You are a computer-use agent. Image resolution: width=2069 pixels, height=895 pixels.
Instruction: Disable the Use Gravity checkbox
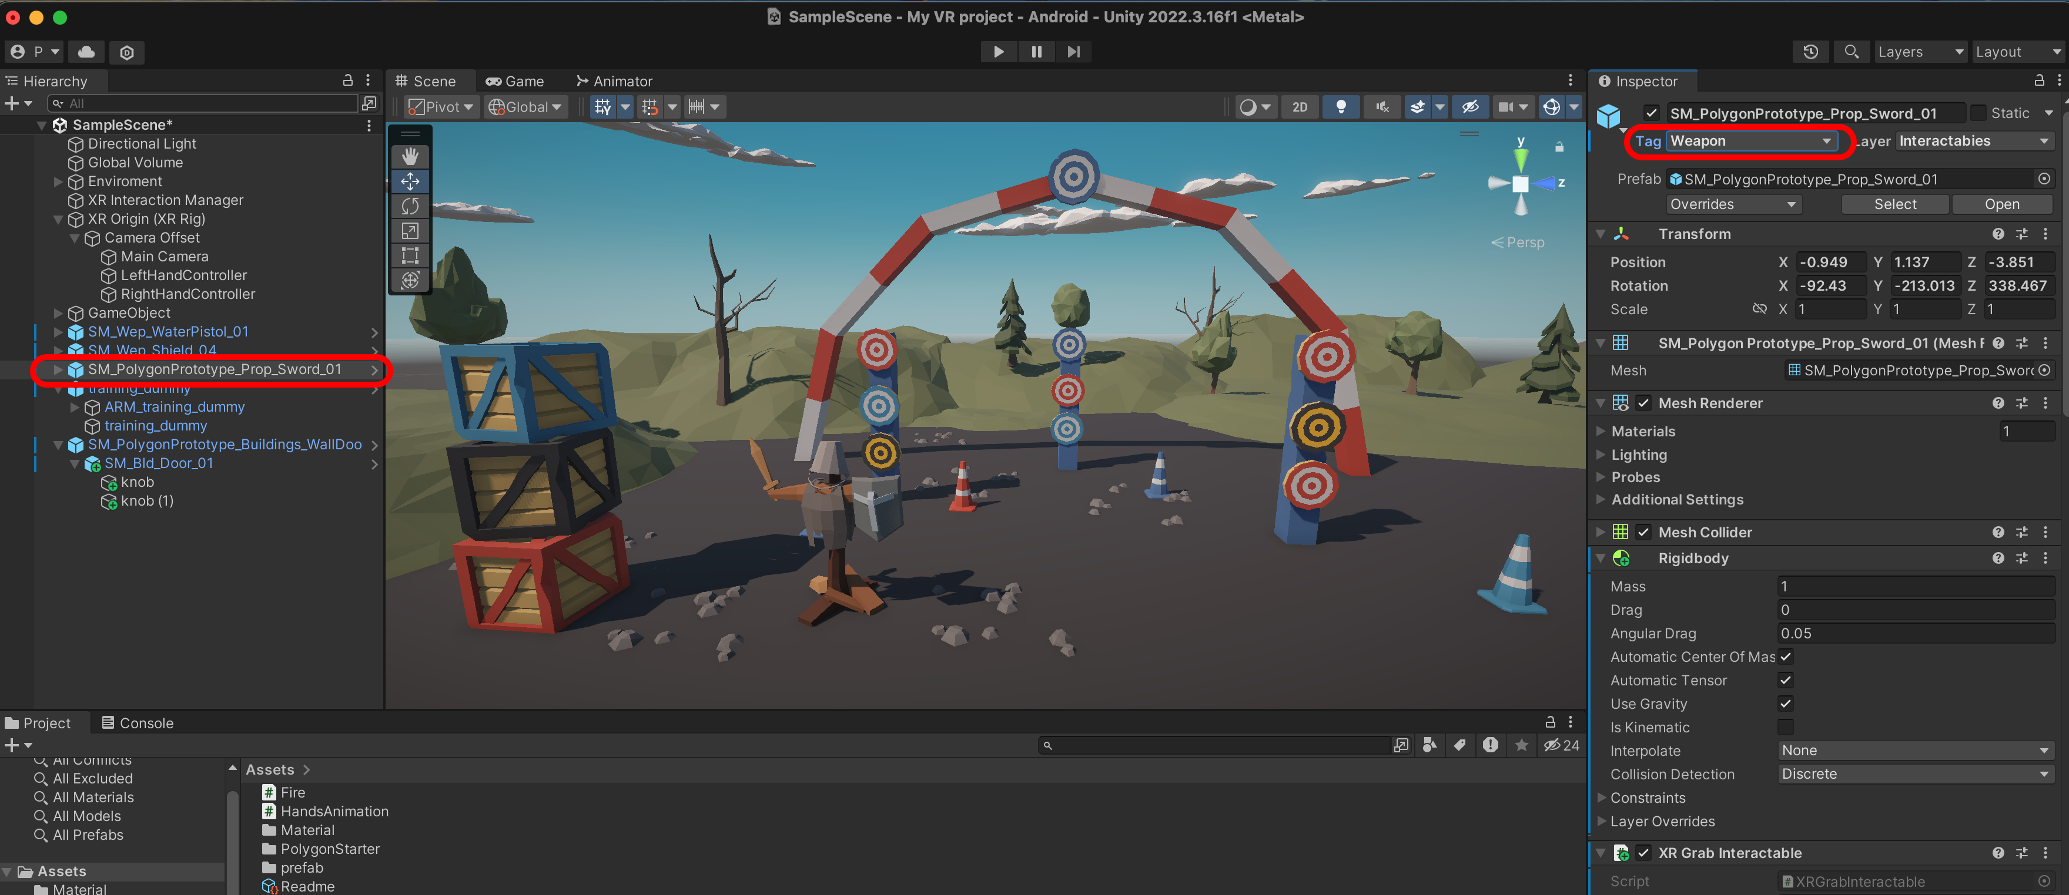[x=1786, y=703]
